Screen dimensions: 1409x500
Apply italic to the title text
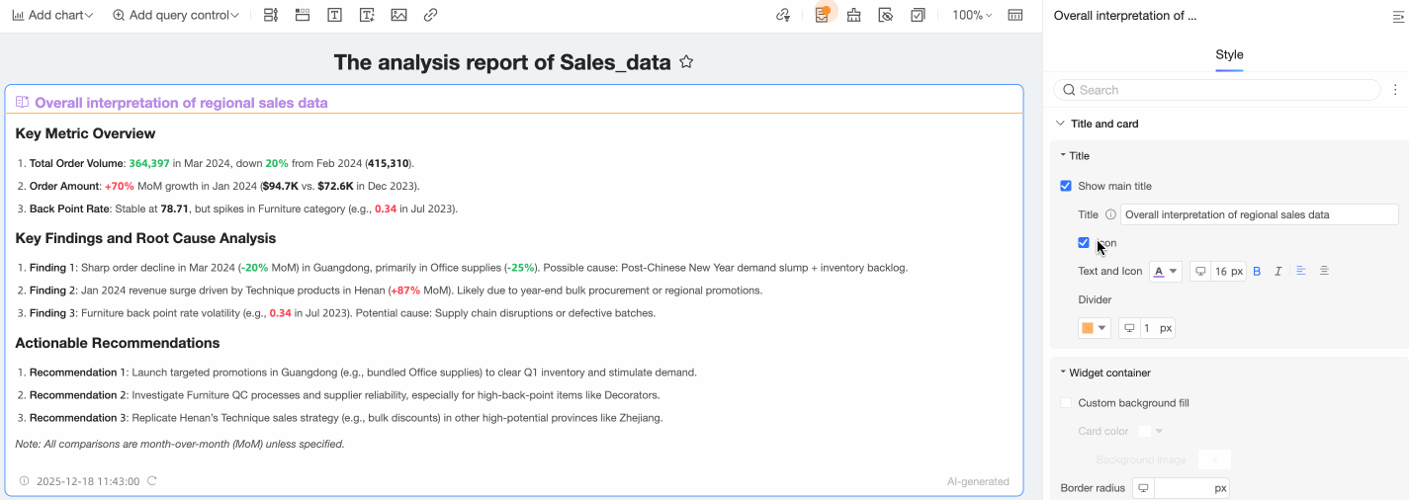point(1277,271)
